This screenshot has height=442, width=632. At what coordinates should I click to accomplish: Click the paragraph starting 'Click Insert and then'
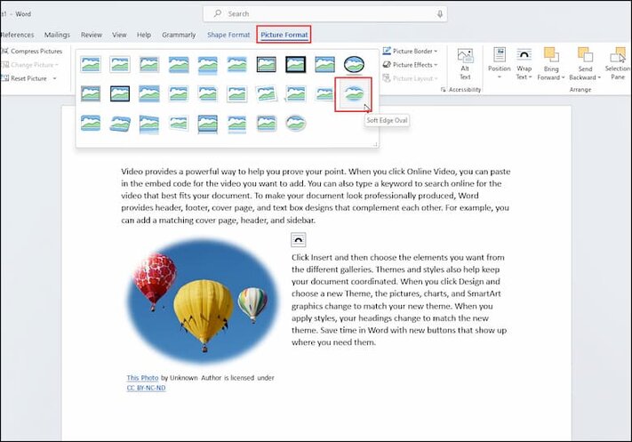coord(398,300)
